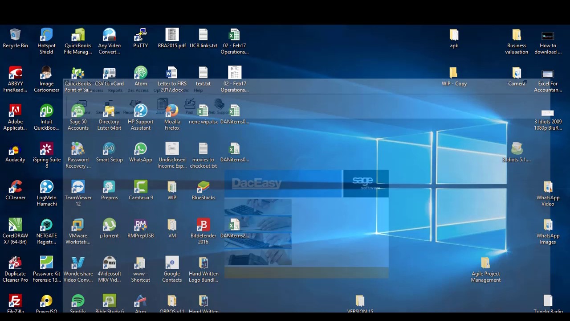
Task: Select the text.txt file
Action: point(204,77)
